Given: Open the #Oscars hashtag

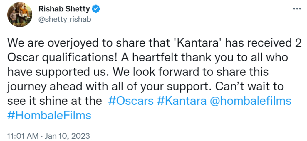Looking at the screenshot, I should 131,101.
